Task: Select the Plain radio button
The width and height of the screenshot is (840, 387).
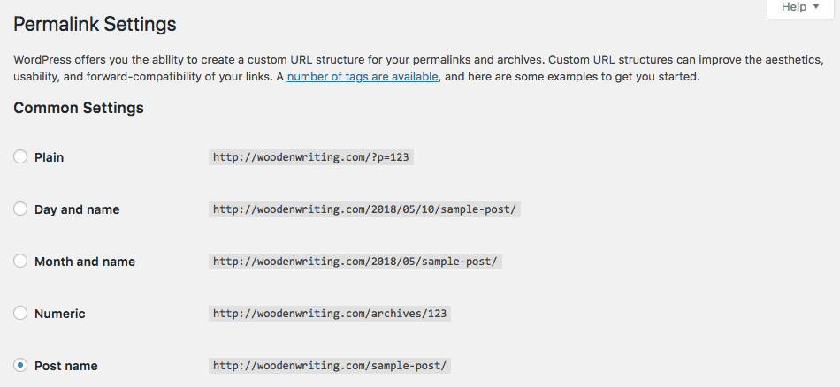Action: [20, 157]
